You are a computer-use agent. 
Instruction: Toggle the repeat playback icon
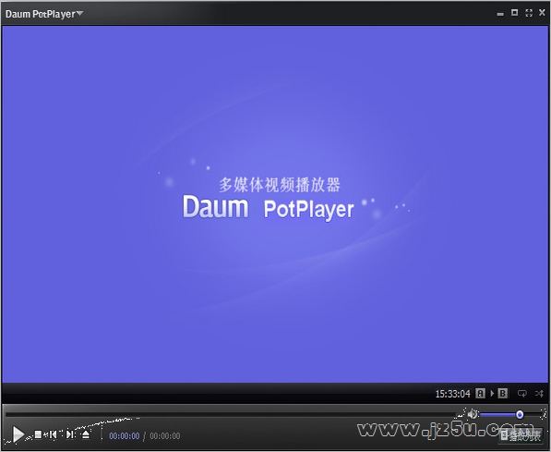click(521, 393)
